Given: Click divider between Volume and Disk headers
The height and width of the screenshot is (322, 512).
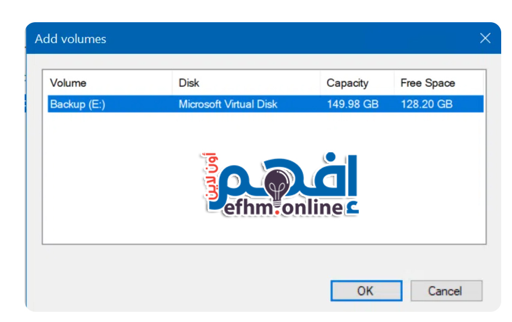Looking at the screenshot, I should coord(173,83).
